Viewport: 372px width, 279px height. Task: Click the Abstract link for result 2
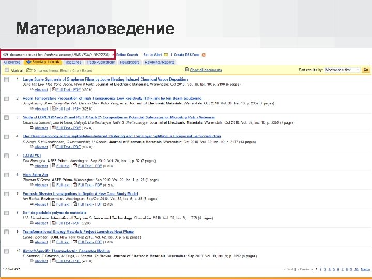click(41, 109)
